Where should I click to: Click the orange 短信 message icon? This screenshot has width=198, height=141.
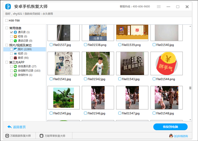[x=16, y=36]
